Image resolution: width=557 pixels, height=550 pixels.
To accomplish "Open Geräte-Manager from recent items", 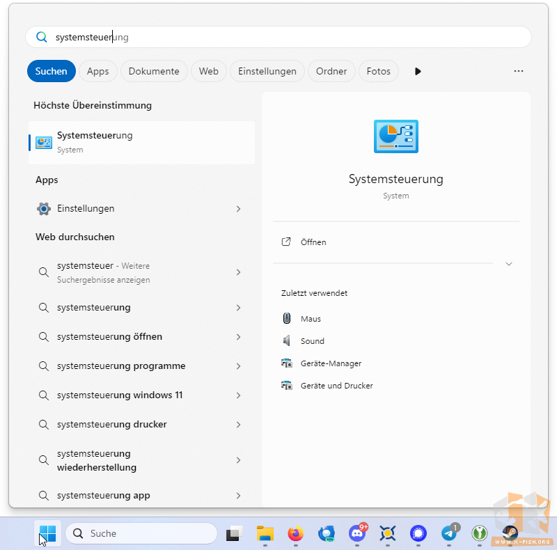I will click(x=322, y=363).
